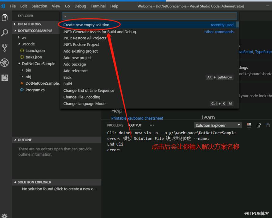Run '.NET: Restore All Projects' command
The height and width of the screenshot is (218, 272).
(x=149, y=38)
